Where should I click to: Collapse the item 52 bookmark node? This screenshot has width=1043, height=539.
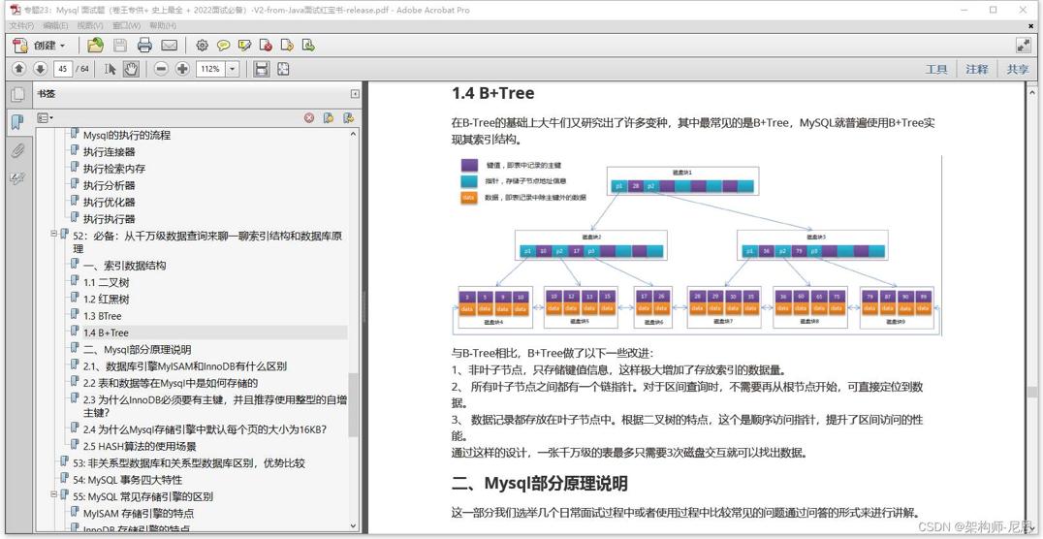pyautogui.click(x=54, y=235)
